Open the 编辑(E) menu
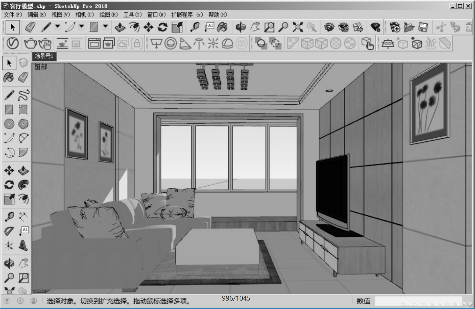475x309 pixels. (37, 15)
